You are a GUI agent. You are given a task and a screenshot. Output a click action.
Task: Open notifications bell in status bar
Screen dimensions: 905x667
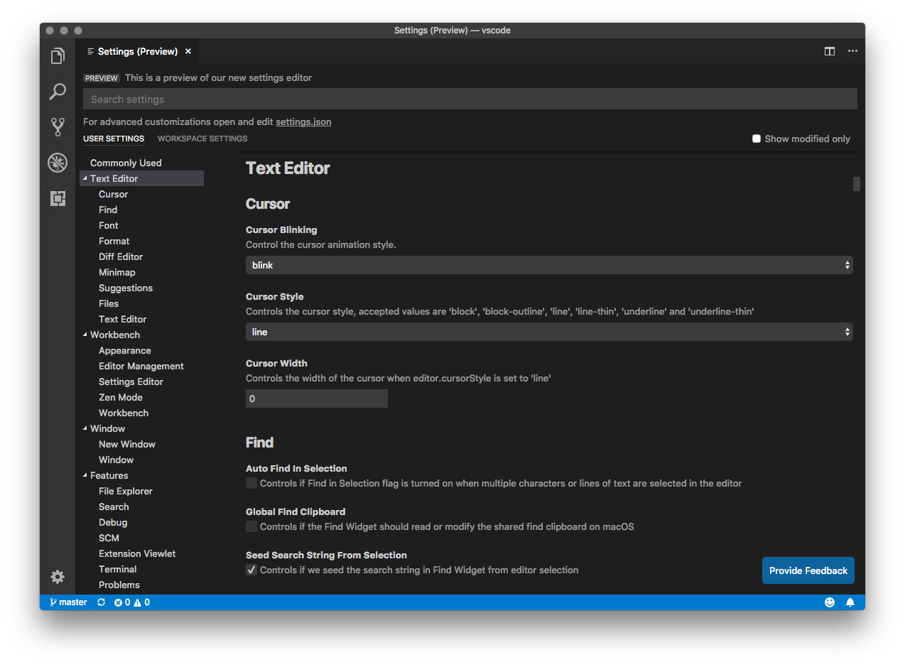pyautogui.click(x=850, y=602)
